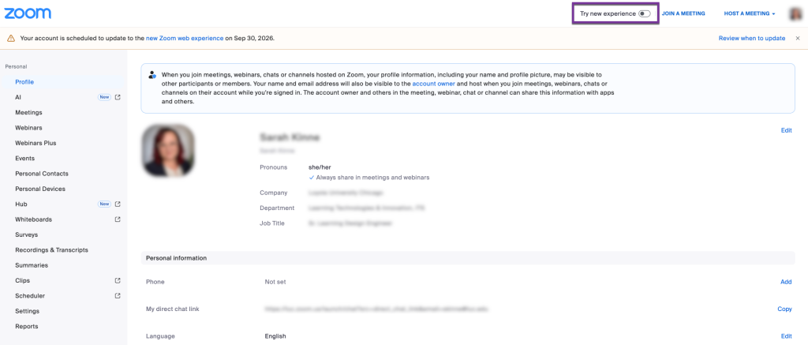
Task: Click the New badge beside Hub
Action: (105, 204)
